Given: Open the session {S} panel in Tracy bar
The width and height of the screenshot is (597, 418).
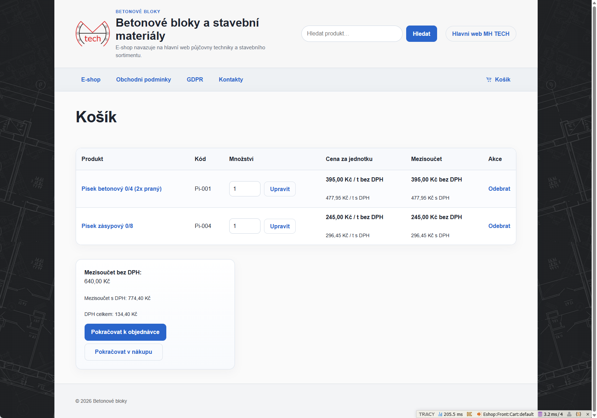Looking at the screenshot, I should [579, 414].
